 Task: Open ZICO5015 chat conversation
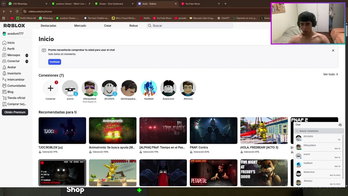coord(318,138)
